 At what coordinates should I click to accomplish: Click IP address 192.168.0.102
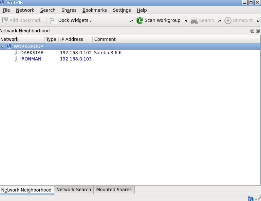point(76,53)
